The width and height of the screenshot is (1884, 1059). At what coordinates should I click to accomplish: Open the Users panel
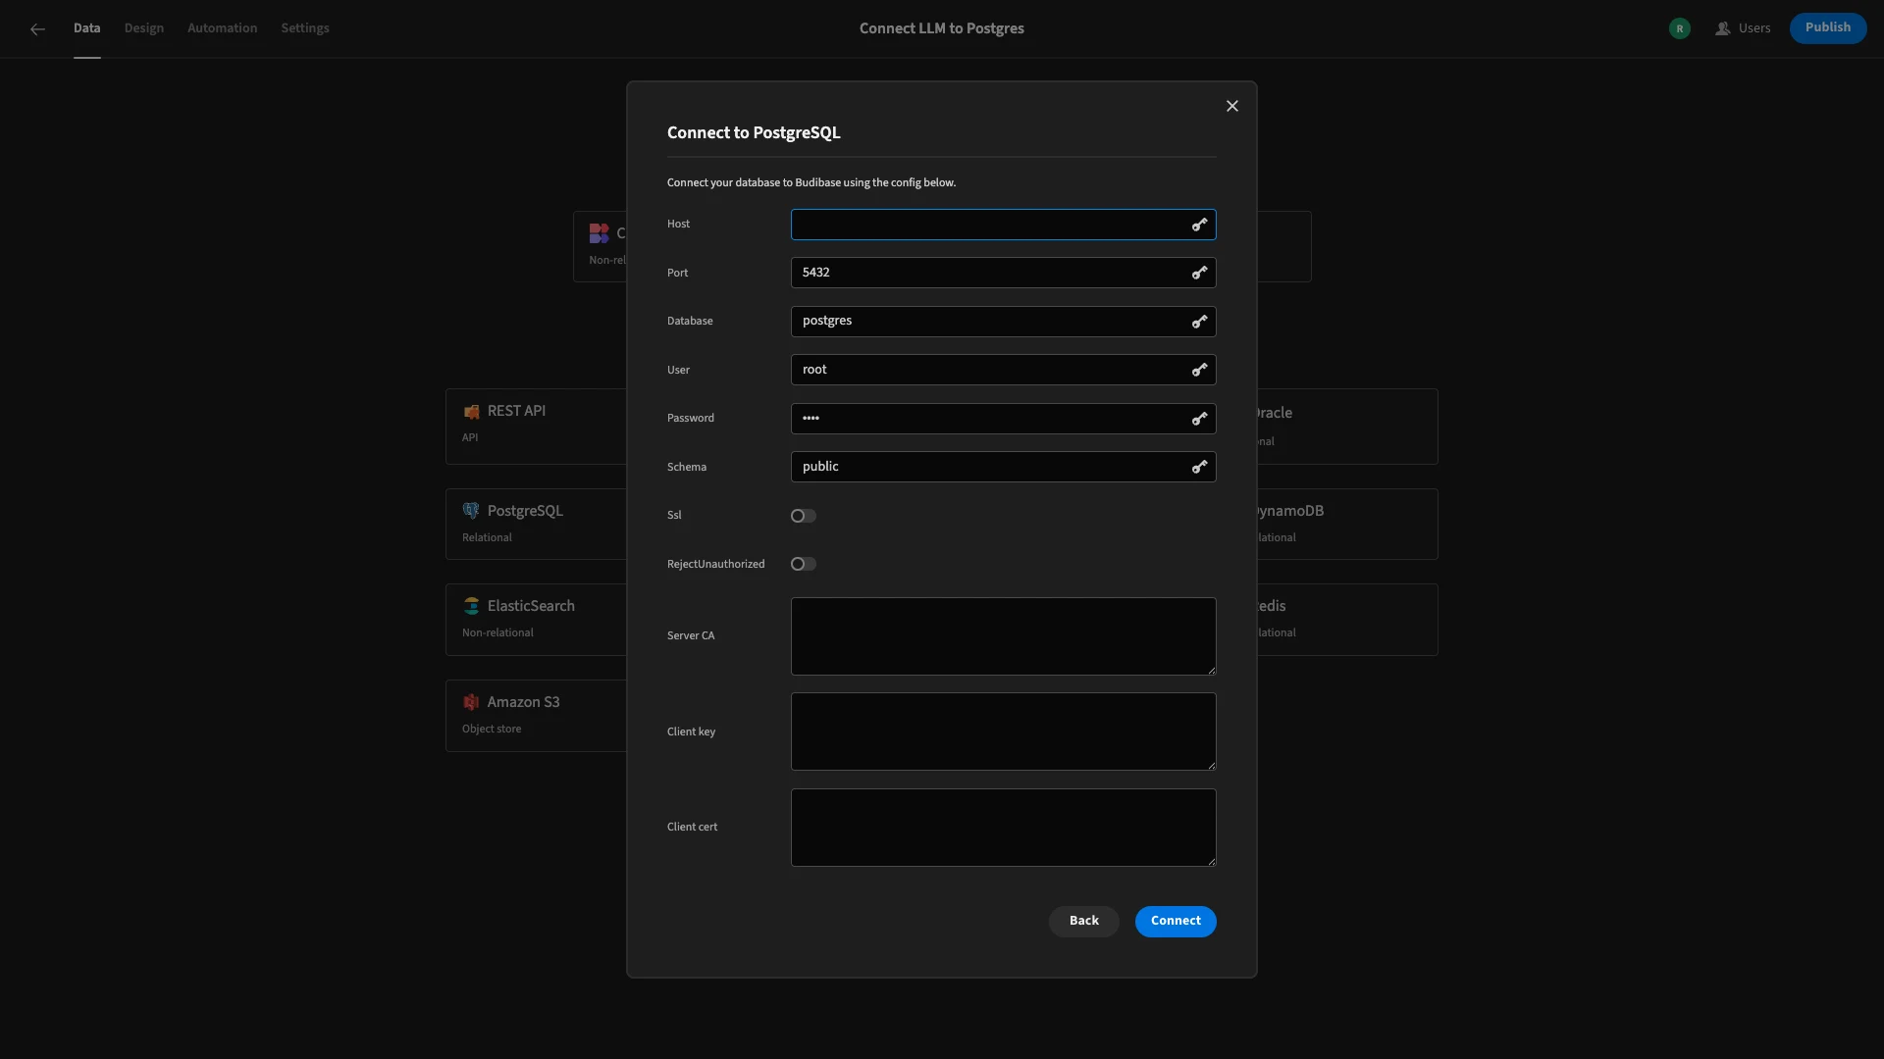point(1743,28)
